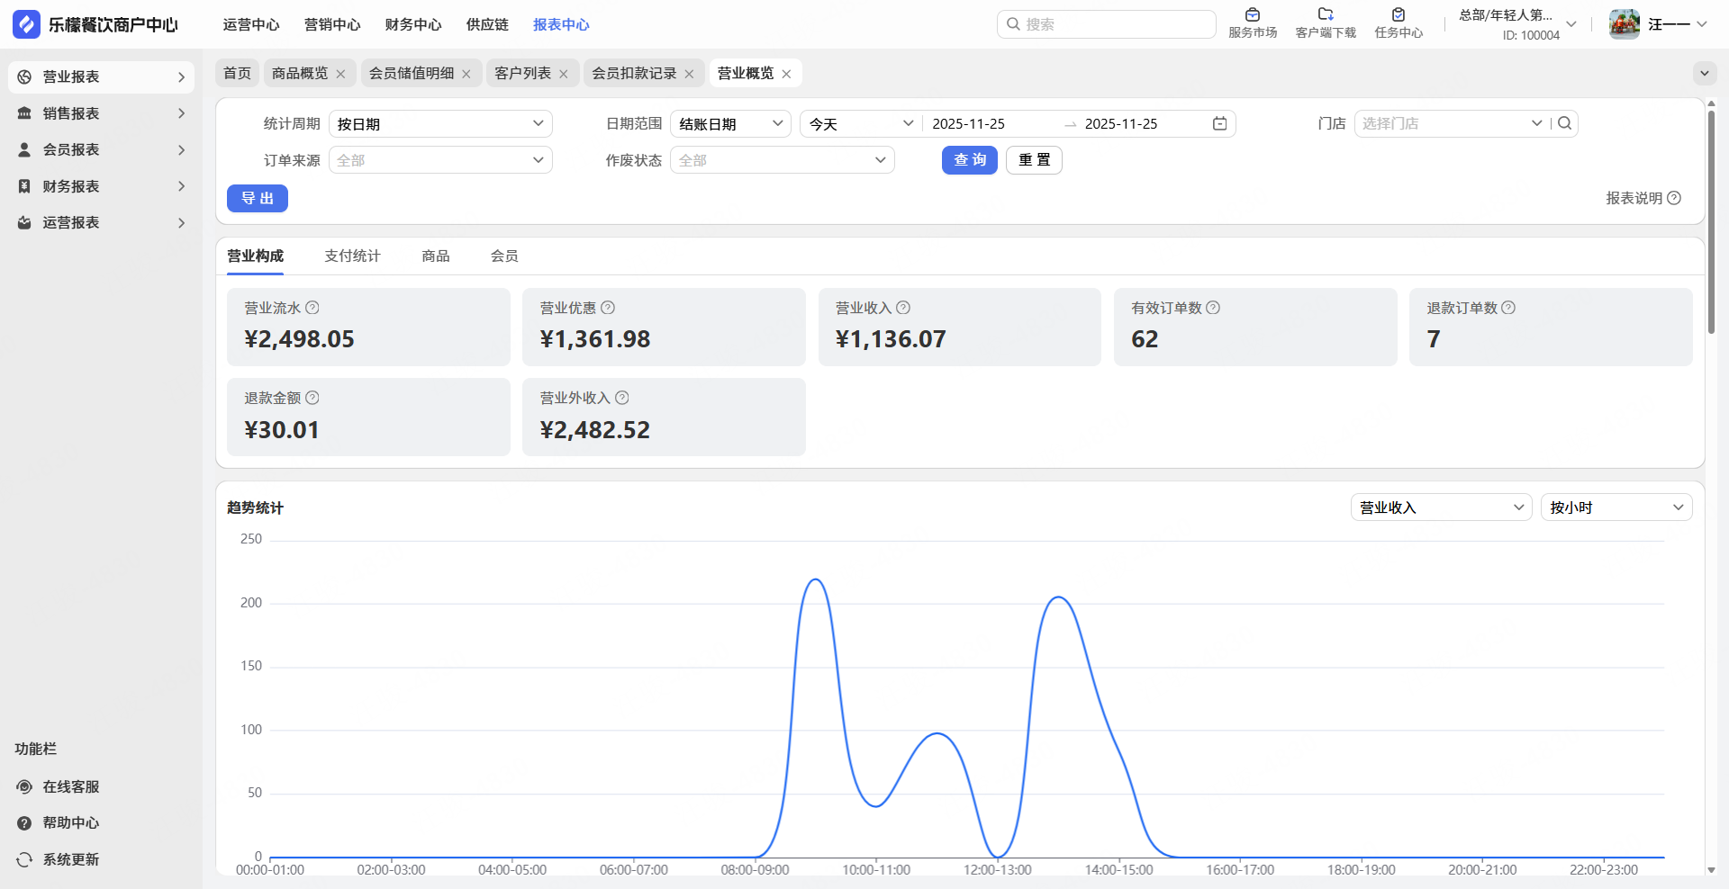Click the help icon beside 营业收入 card
The height and width of the screenshot is (889, 1729).
903,308
